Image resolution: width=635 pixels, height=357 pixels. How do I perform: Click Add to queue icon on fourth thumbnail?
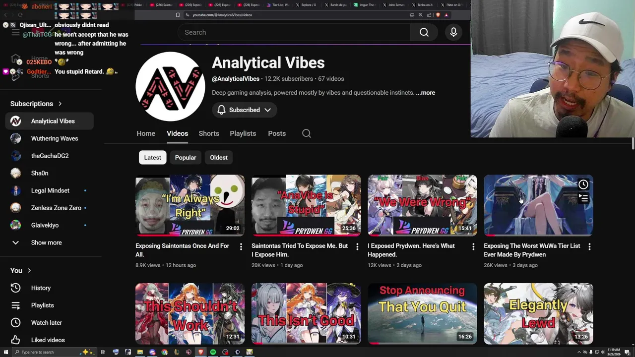point(583,198)
